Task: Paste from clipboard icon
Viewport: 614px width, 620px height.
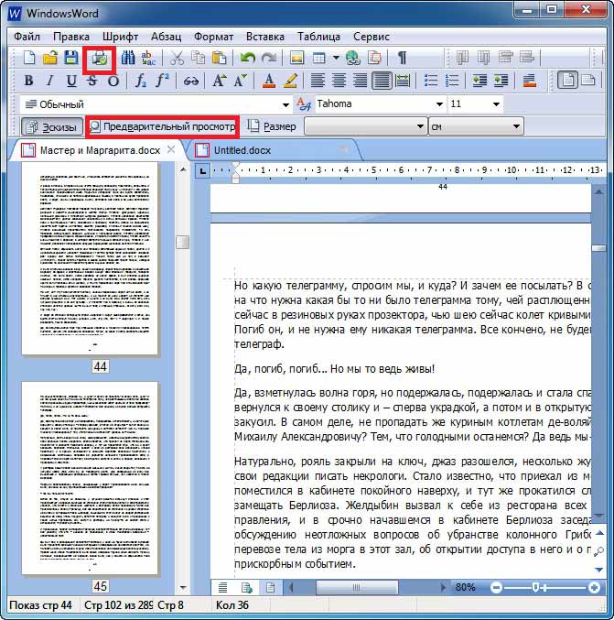Action: (x=219, y=58)
